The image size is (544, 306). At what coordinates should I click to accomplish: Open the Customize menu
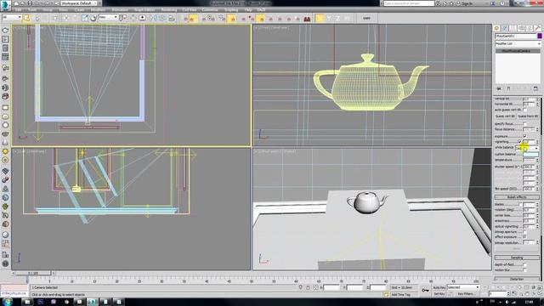coord(210,10)
